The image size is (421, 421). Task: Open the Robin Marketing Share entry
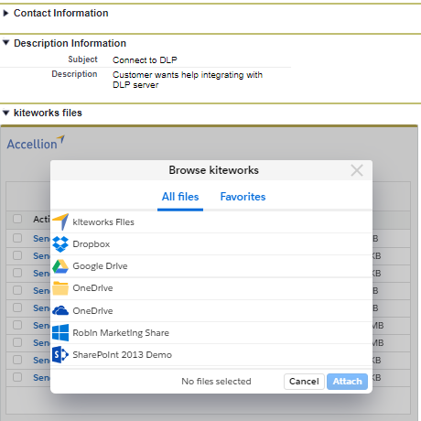(x=211, y=332)
